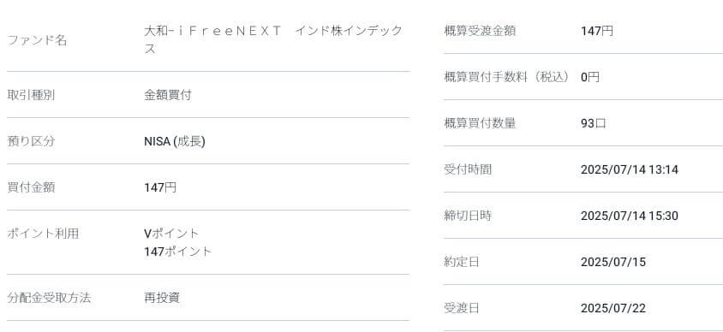Screen dimensions: 723x332
Task: Click the 受付時間 2025/07/14 13:14 value
Action: [630, 169]
